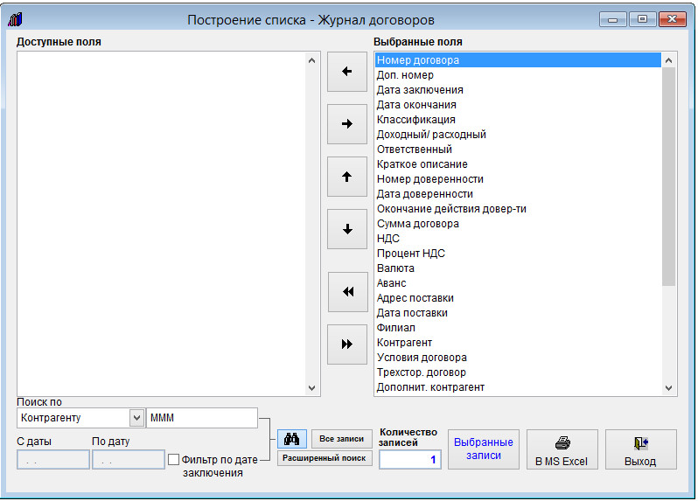Select Номер доверенности field
The height and width of the screenshot is (501, 698).
pos(519,179)
